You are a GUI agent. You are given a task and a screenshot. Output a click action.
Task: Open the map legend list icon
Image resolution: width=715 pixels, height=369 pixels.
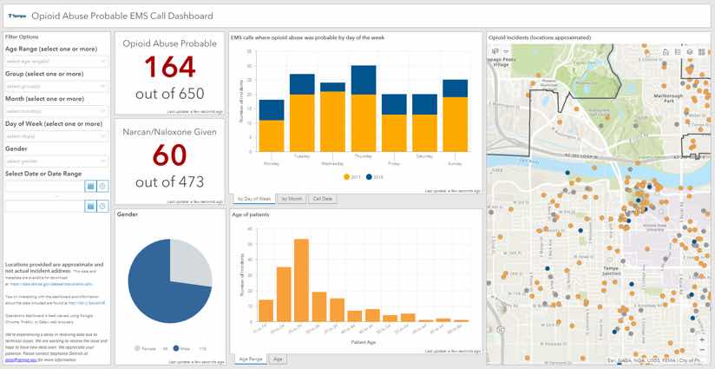tap(678, 52)
